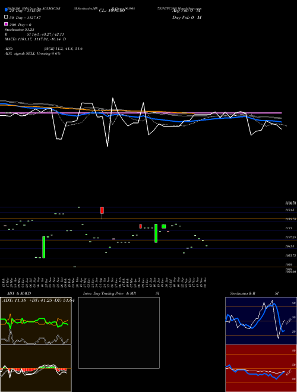Click the ADX: 11.18 +DY: 41.25 readout

click(x=38, y=301)
